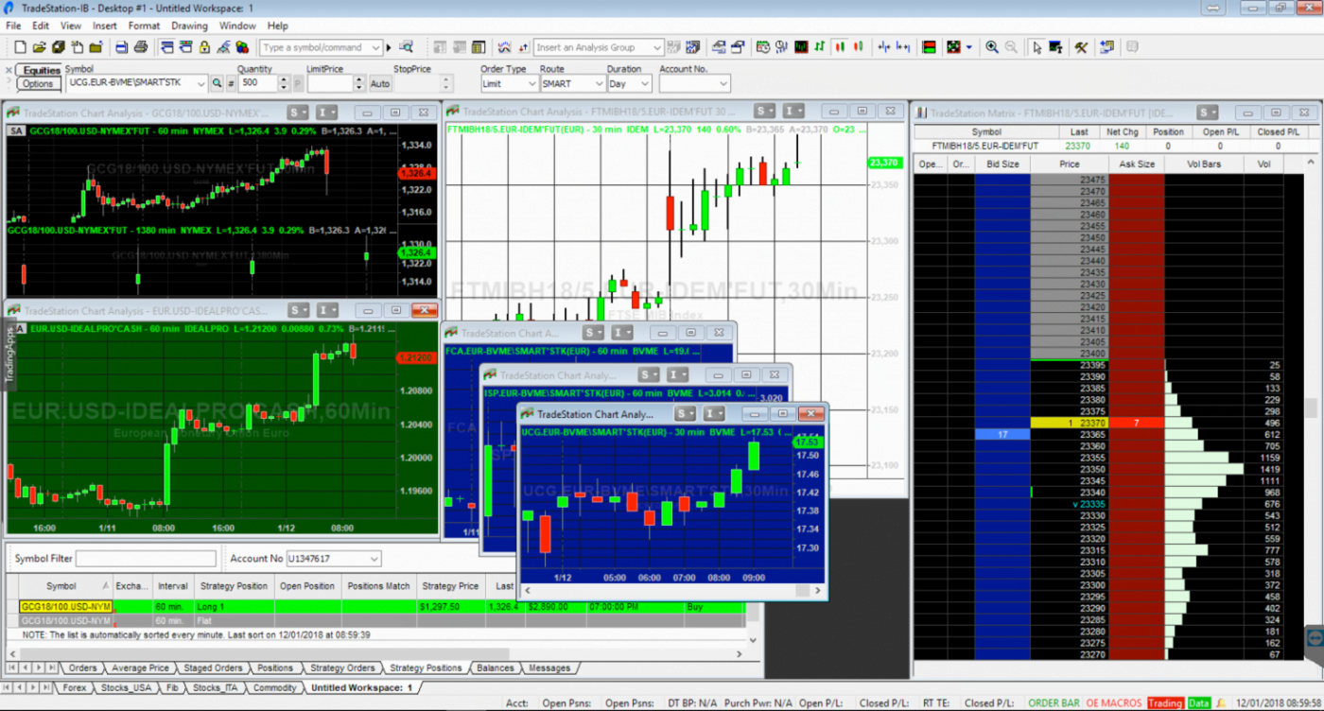Open the Duration dropdown
1324x711 pixels.
pyautogui.click(x=645, y=84)
